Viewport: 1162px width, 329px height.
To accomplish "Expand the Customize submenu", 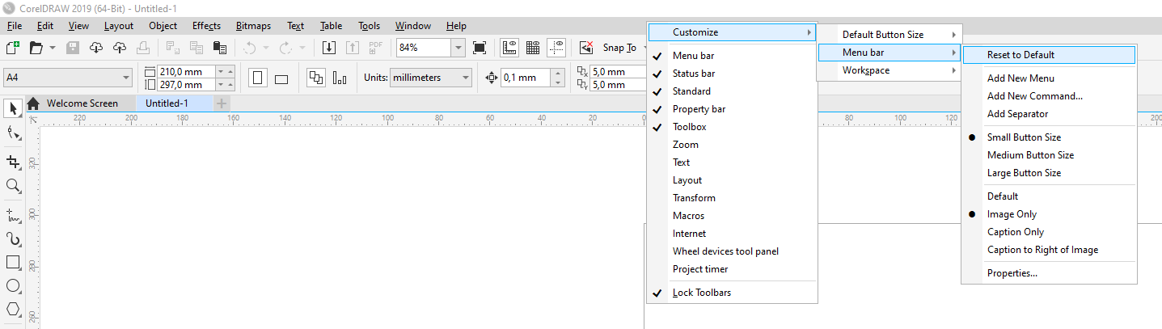I will tap(732, 32).
